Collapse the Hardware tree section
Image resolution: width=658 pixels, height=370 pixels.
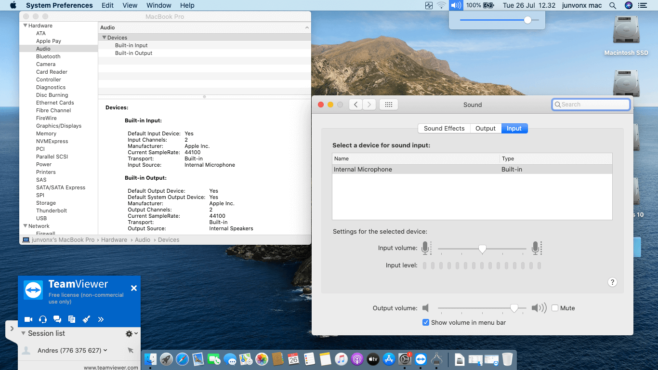pyautogui.click(x=26, y=26)
